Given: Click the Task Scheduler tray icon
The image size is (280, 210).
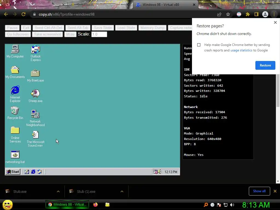Looking at the screenshot, I should coord(155,172).
